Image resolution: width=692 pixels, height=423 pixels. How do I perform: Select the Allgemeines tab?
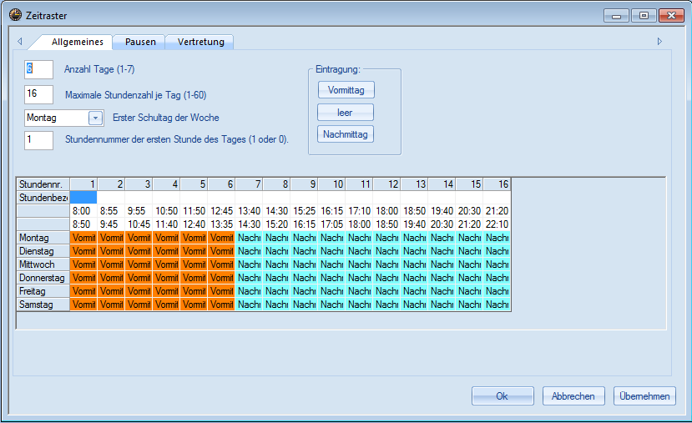click(x=77, y=42)
